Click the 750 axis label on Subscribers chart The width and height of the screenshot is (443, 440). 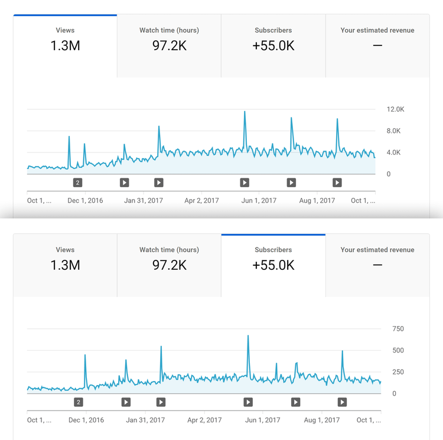398,329
